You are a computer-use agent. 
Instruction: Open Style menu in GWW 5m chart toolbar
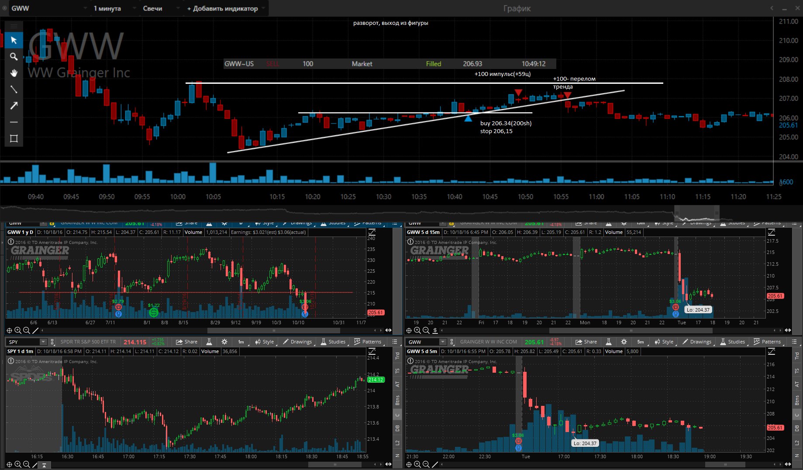(664, 342)
